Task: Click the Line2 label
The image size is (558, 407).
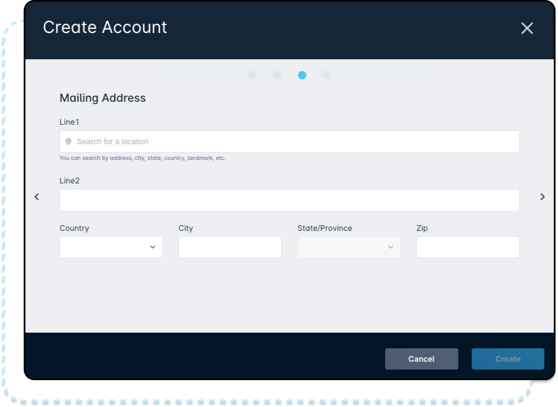Action: [x=69, y=181]
